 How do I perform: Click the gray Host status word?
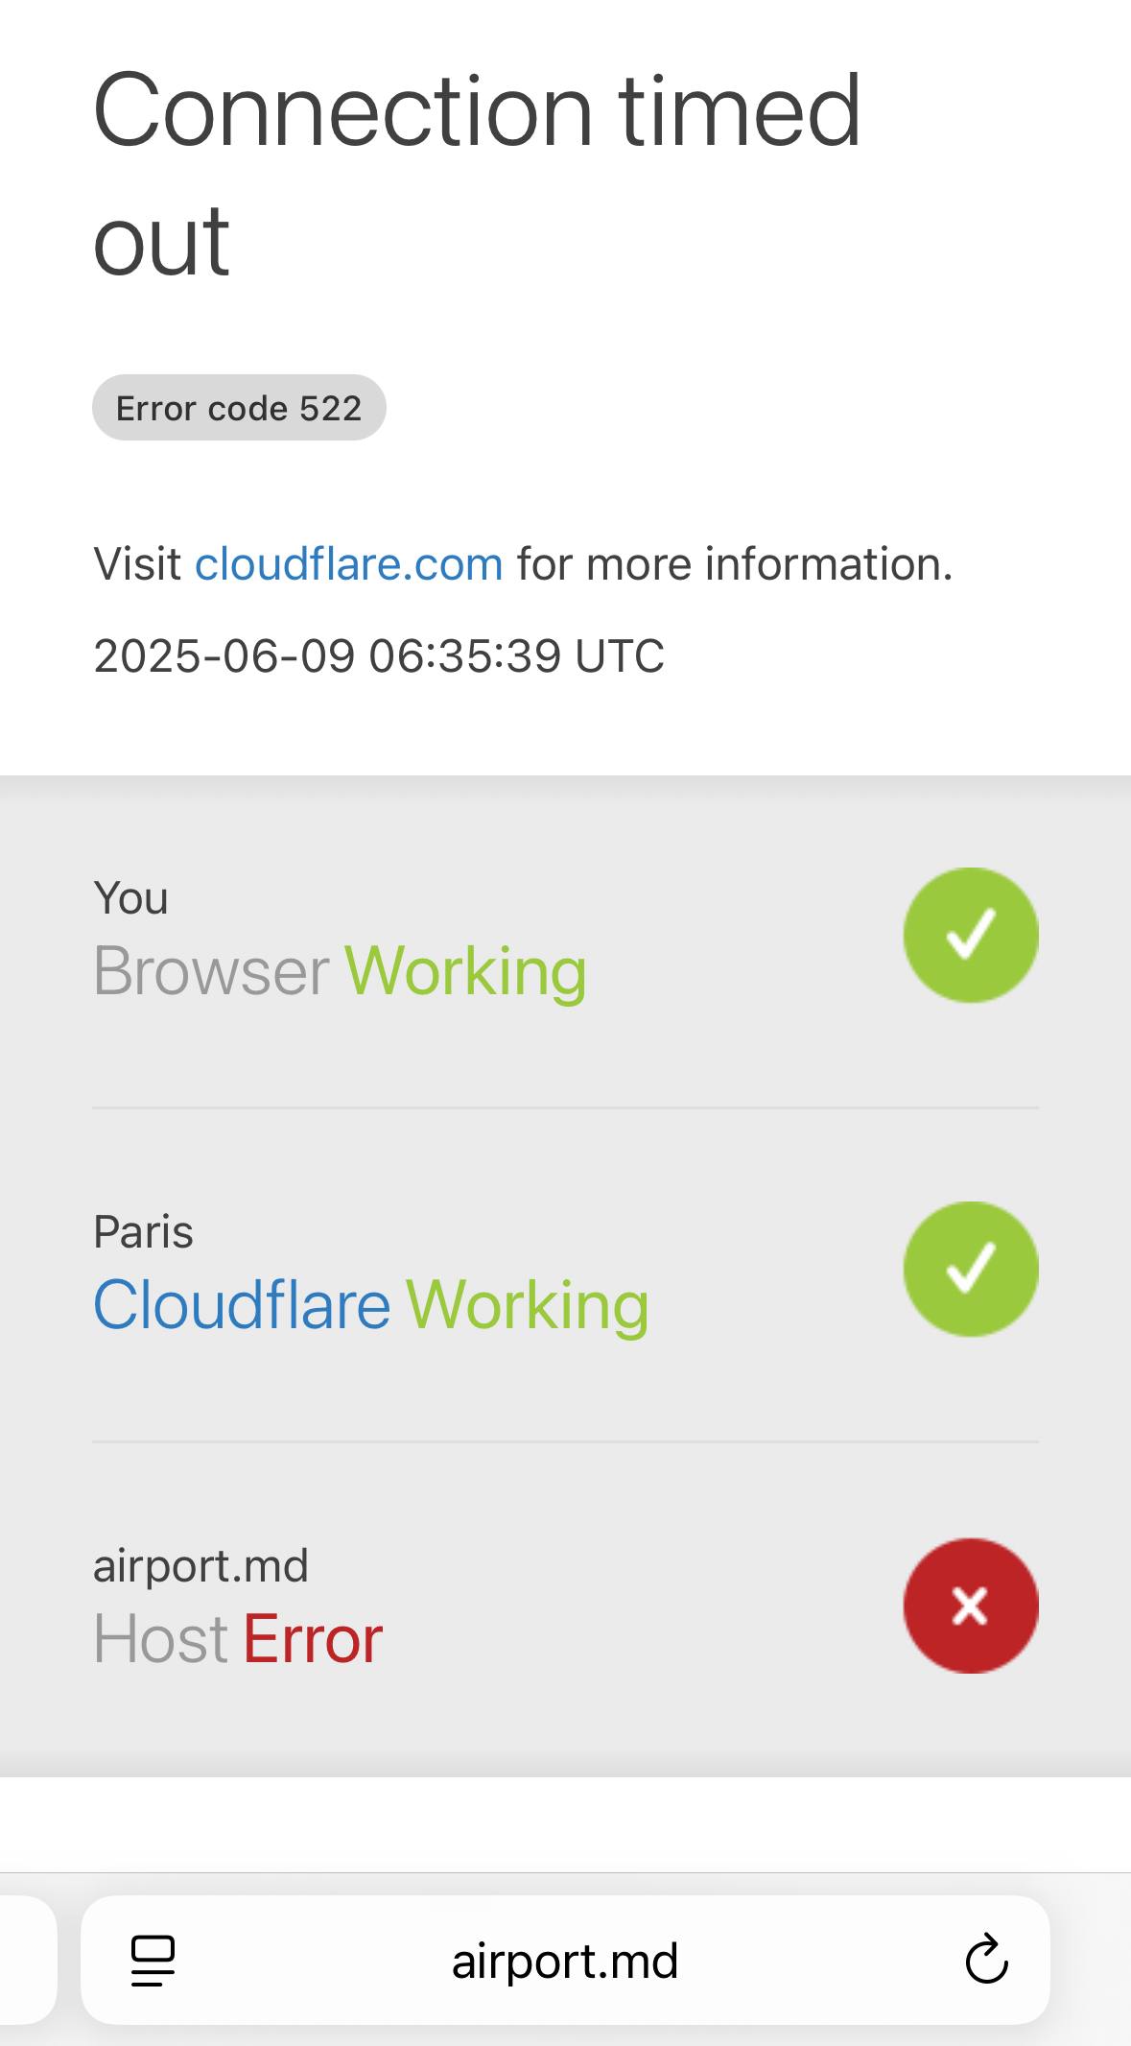click(x=160, y=1639)
